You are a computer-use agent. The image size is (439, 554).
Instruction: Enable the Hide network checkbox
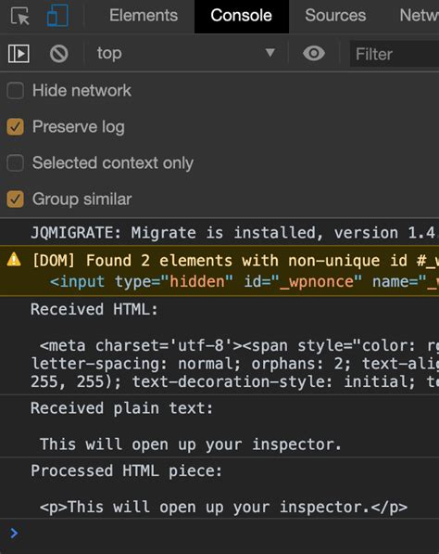[x=15, y=90]
